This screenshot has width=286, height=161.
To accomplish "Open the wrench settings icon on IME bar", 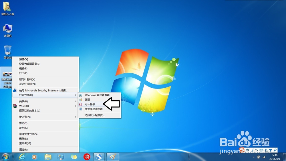I will point(275,150).
